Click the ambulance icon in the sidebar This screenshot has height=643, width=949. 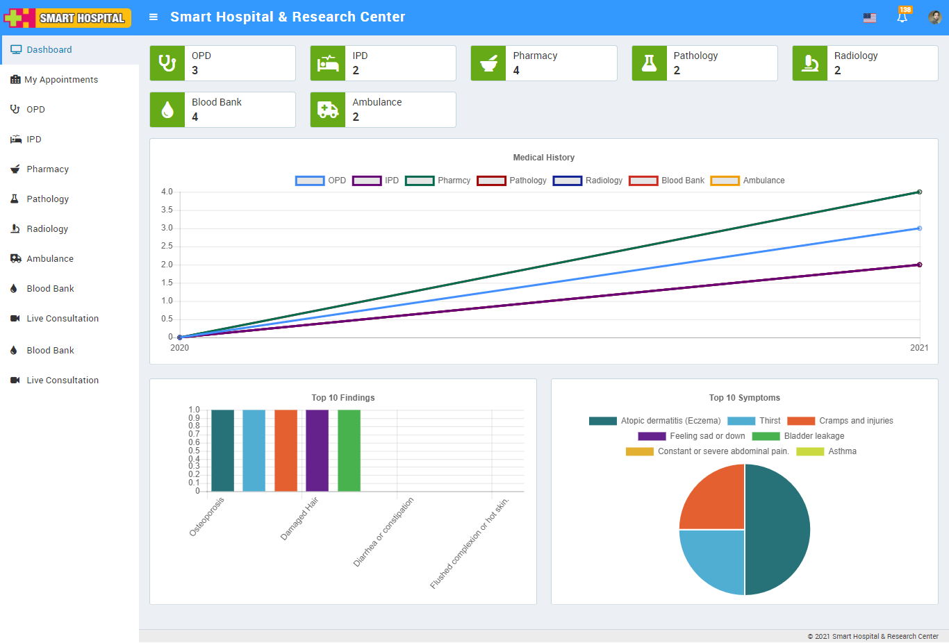click(x=15, y=258)
